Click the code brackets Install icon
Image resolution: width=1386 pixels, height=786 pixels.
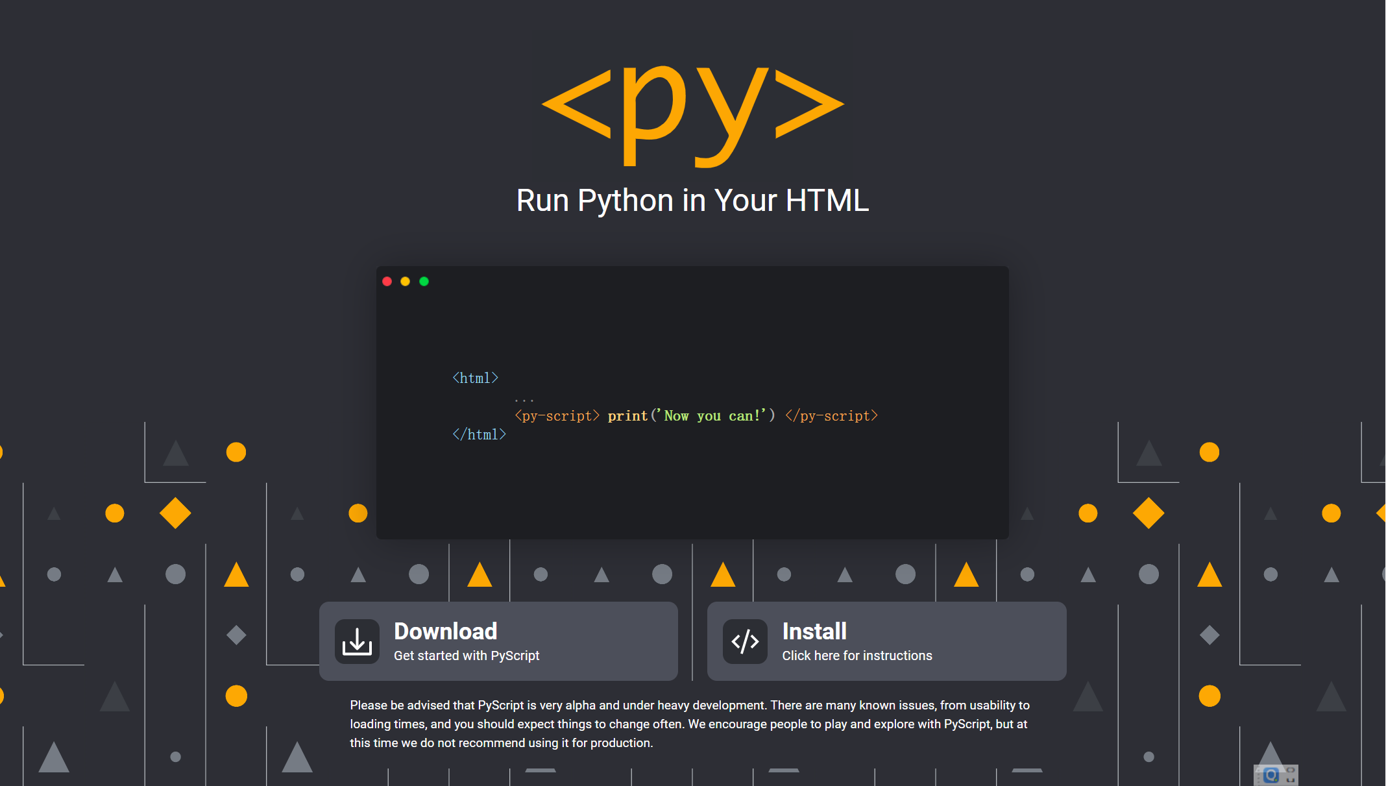[x=745, y=641]
